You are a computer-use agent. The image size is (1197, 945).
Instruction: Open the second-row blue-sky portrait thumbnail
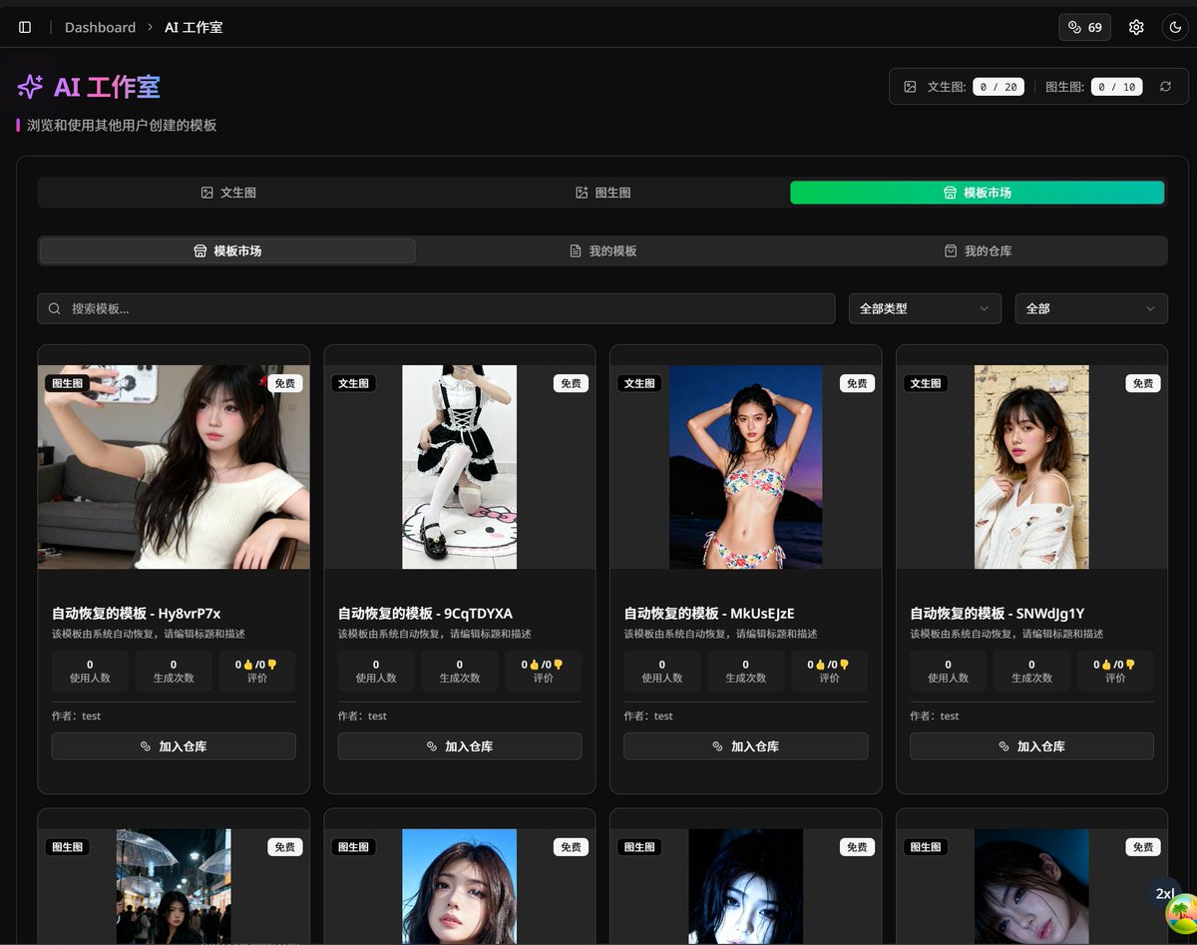460,886
